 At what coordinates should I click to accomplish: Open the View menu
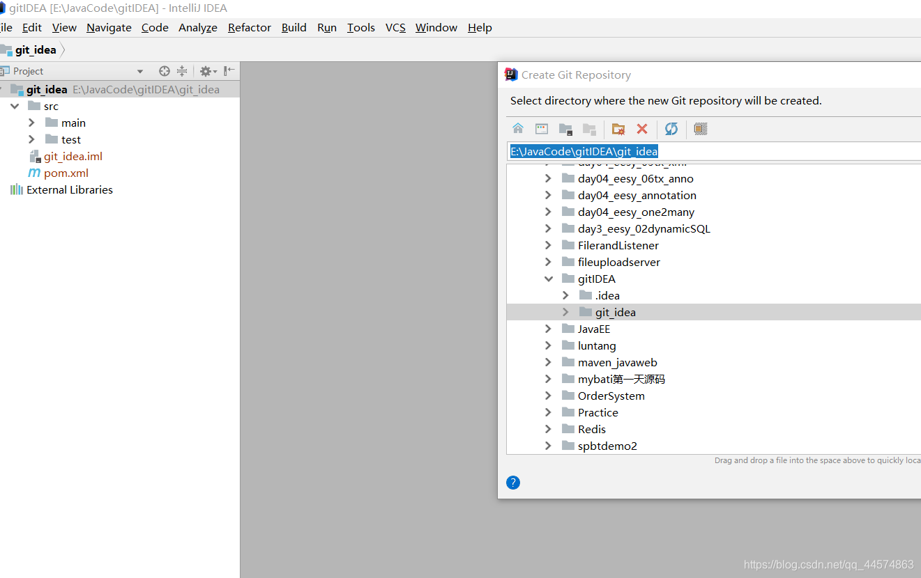pyautogui.click(x=64, y=27)
